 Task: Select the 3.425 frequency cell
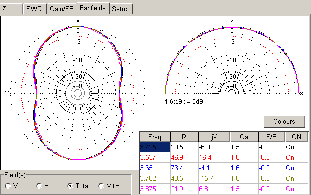pos(155,147)
